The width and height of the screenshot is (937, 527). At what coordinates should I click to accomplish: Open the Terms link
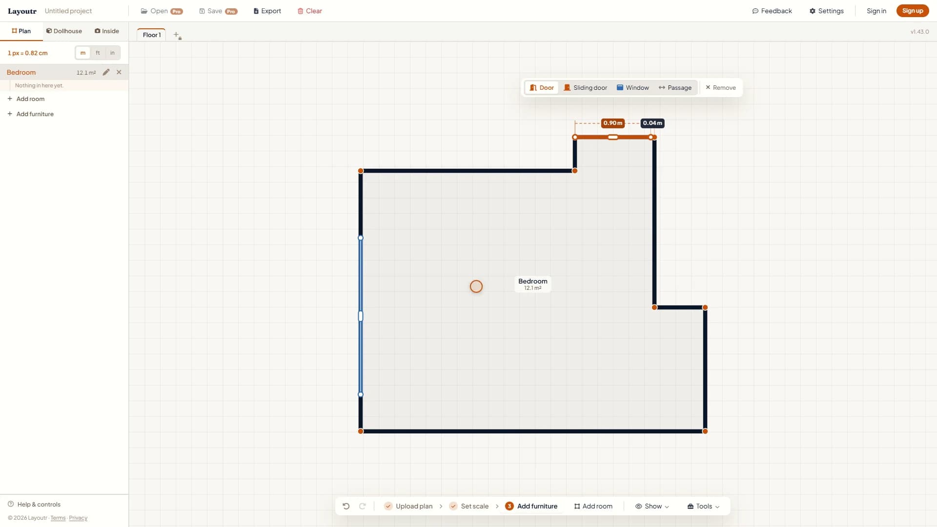pyautogui.click(x=58, y=518)
